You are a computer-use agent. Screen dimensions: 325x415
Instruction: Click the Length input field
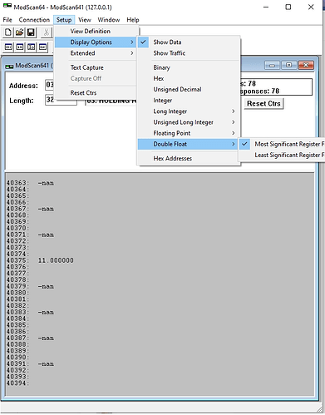[x=61, y=100]
